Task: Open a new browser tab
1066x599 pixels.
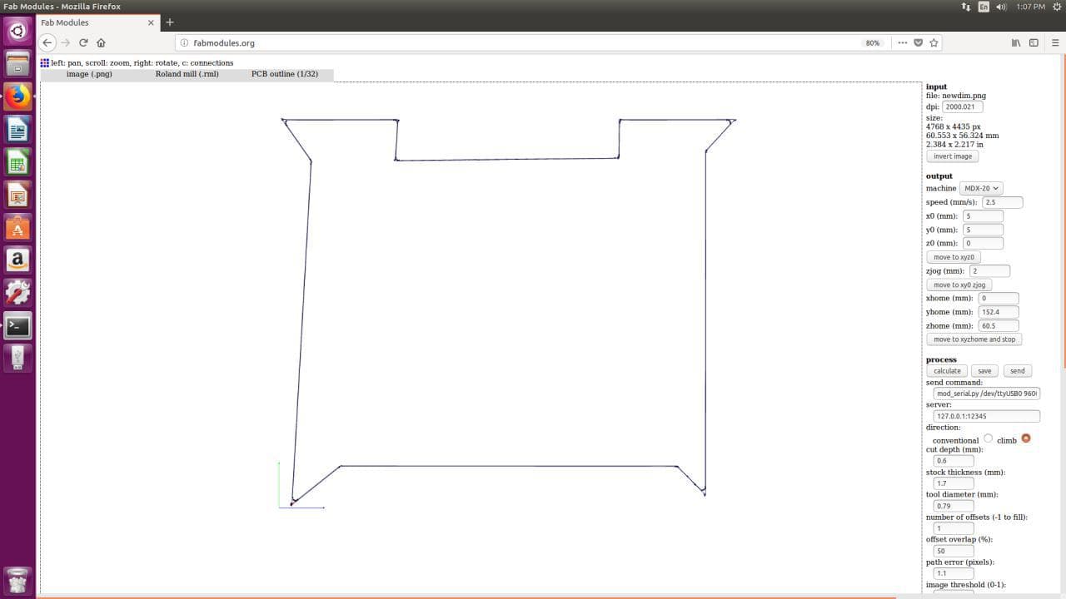Action: [x=170, y=22]
